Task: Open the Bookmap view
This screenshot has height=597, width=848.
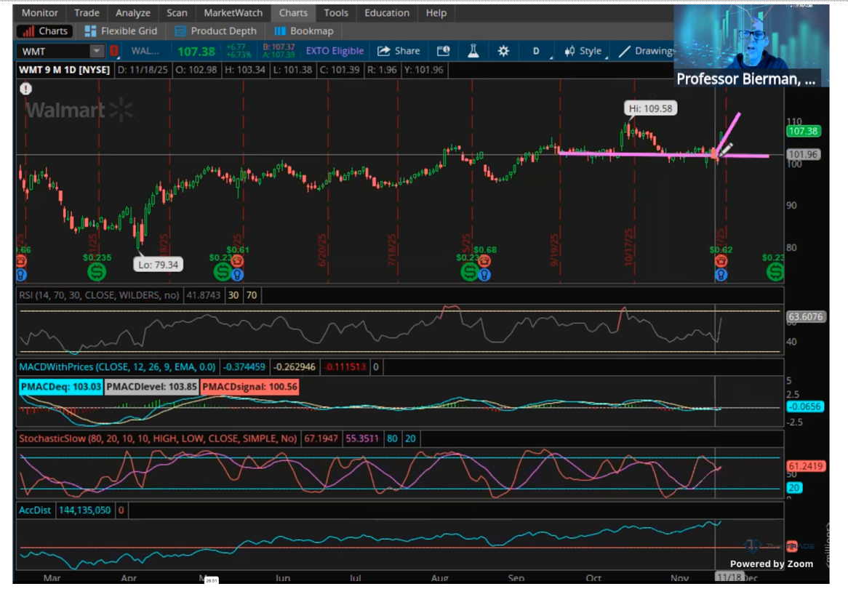Action: click(x=304, y=31)
